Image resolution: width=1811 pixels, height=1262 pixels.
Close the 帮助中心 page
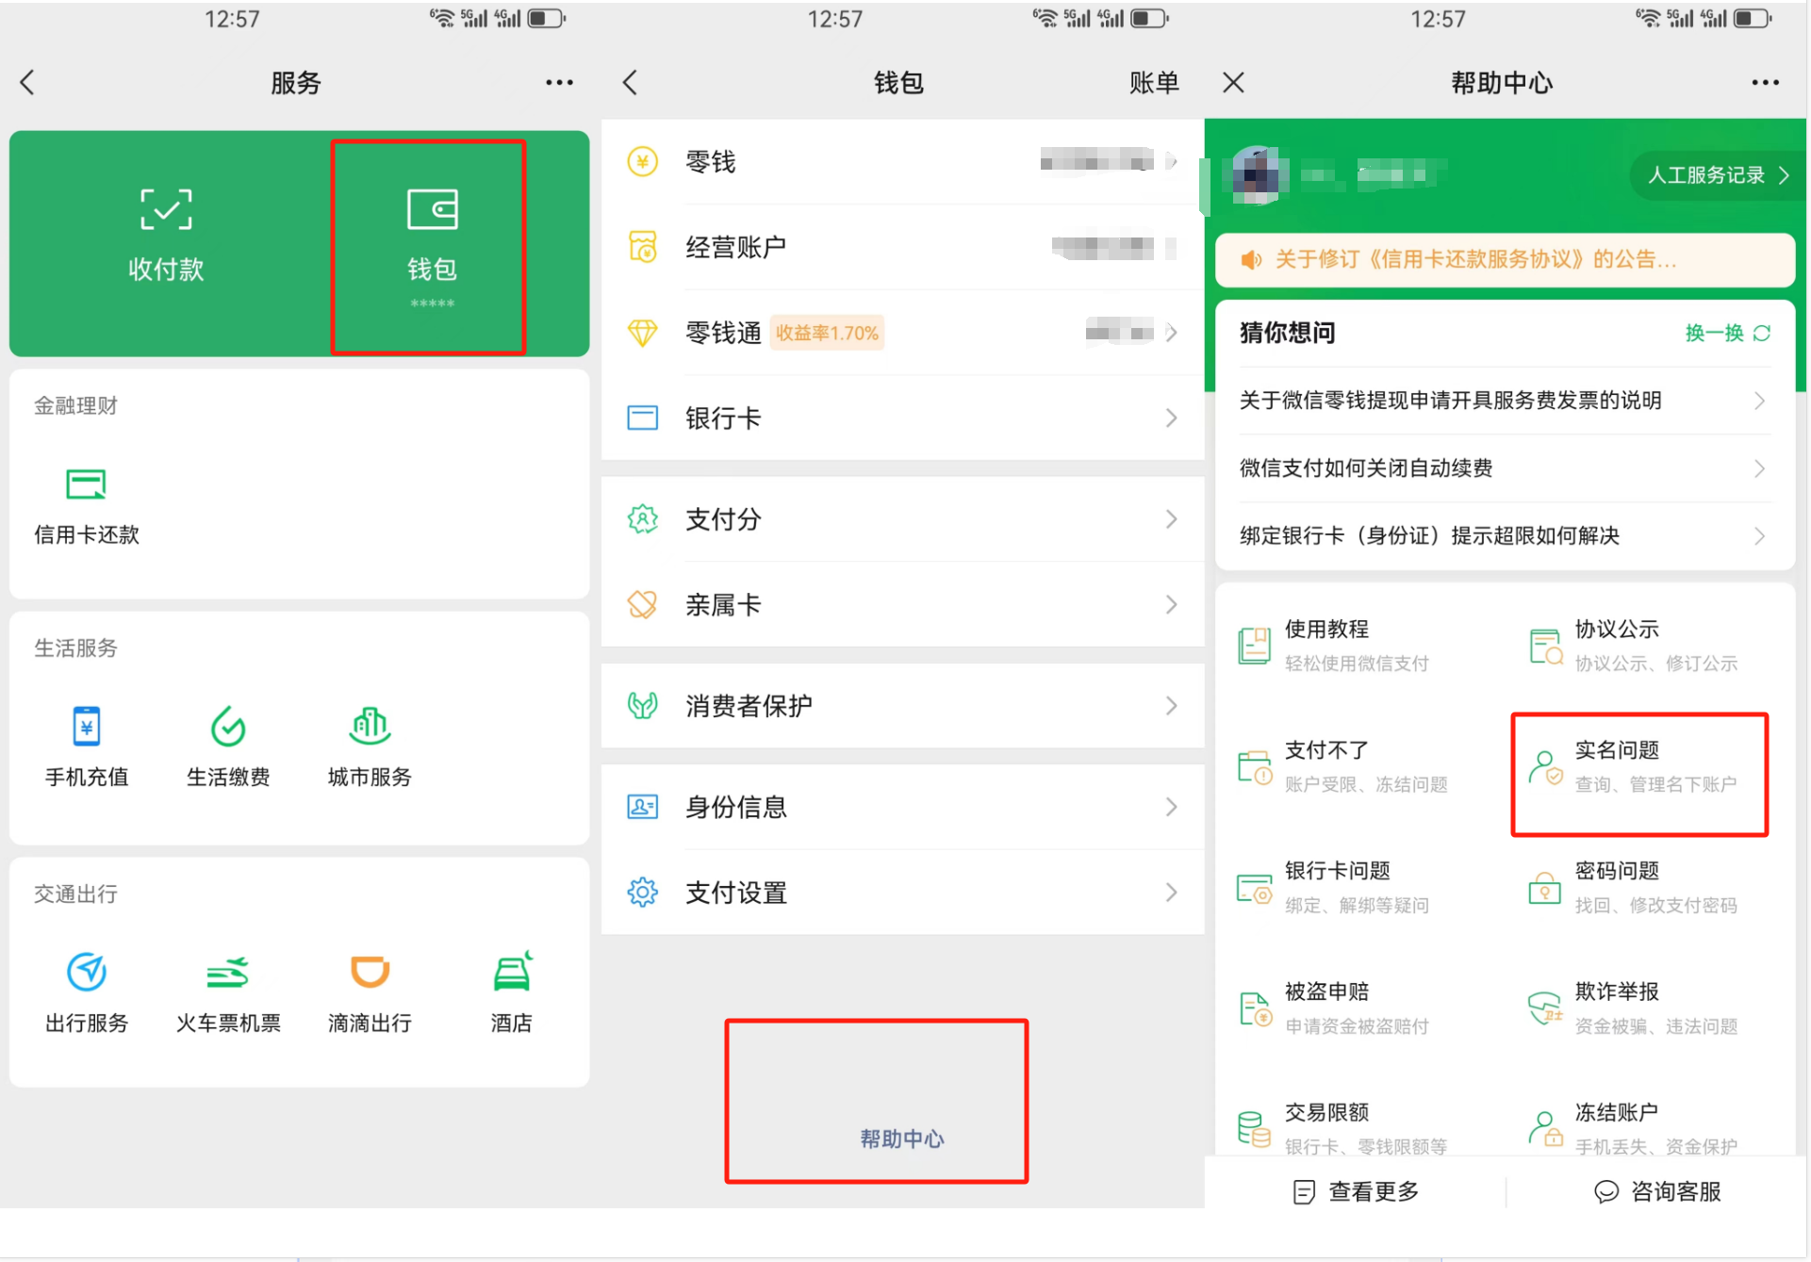tap(1233, 83)
